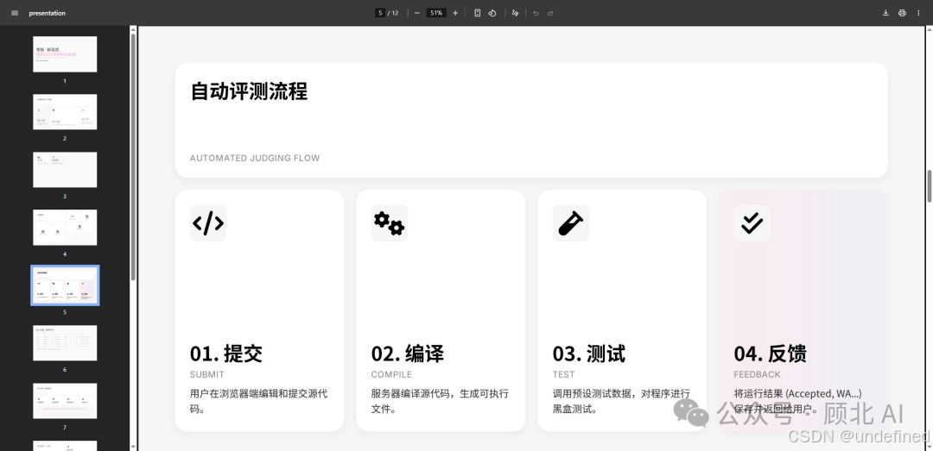Click the 51% zoom level field

pyautogui.click(x=436, y=13)
